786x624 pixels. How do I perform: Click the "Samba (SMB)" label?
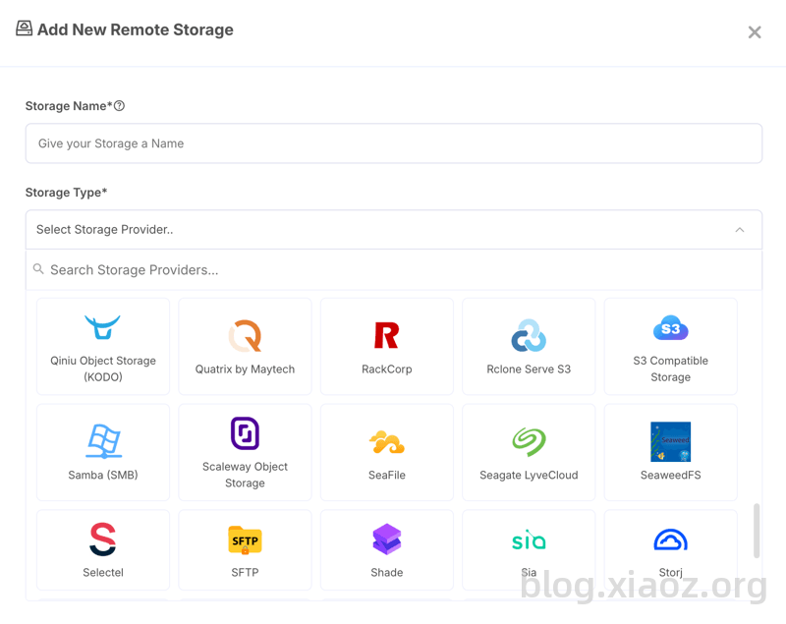pyautogui.click(x=103, y=476)
